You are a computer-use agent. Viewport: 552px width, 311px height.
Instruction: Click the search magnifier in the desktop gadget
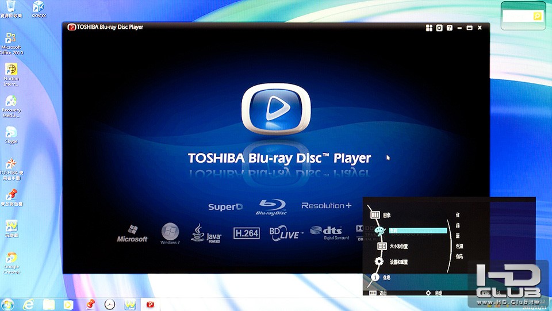pos(537,16)
